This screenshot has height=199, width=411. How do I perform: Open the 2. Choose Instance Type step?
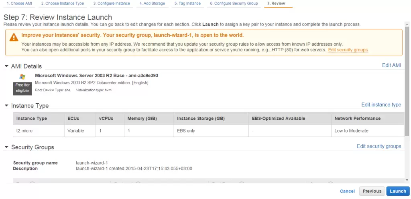62,4
